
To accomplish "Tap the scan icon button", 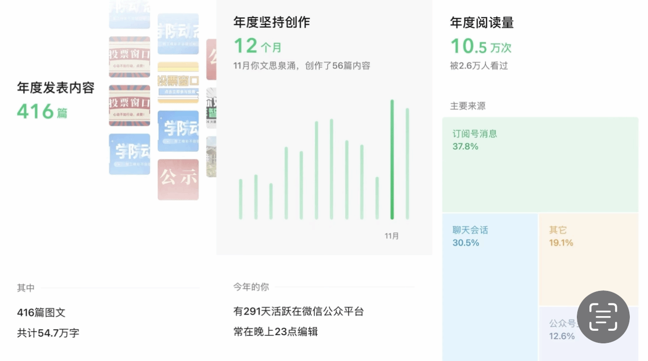I will click(603, 317).
